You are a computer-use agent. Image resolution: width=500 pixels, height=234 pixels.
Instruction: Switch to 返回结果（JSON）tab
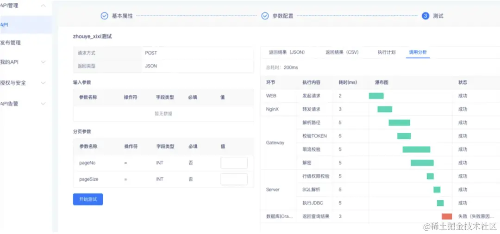pyautogui.click(x=287, y=52)
